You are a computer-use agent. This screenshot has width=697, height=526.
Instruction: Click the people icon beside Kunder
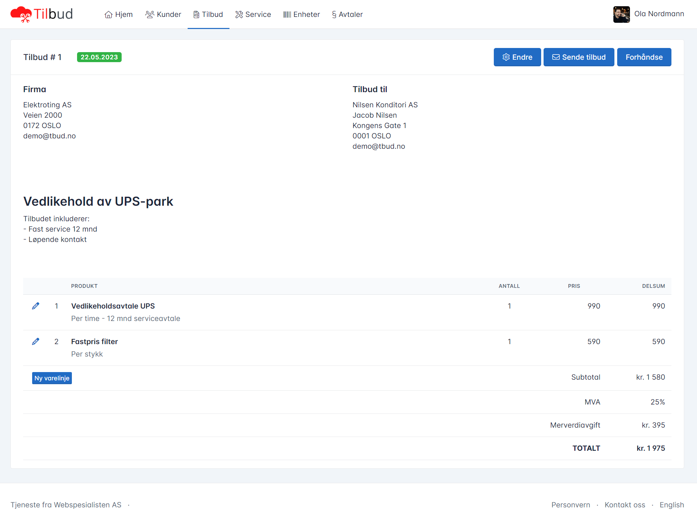tap(150, 14)
